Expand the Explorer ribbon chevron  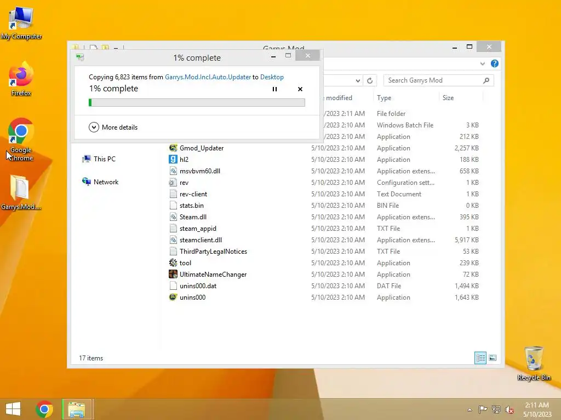pos(482,63)
